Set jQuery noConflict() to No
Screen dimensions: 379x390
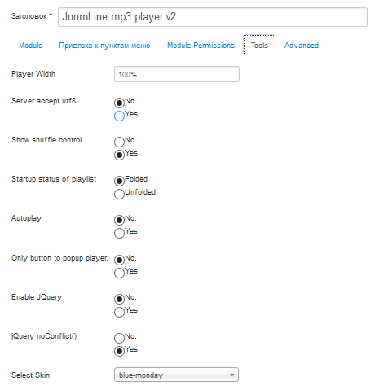(x=119, y=338)
